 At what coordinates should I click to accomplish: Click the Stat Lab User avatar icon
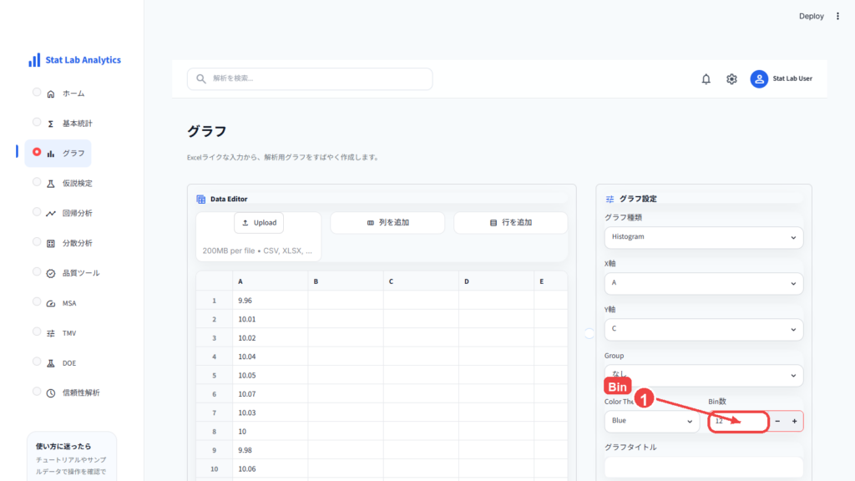tap(759, 79)
